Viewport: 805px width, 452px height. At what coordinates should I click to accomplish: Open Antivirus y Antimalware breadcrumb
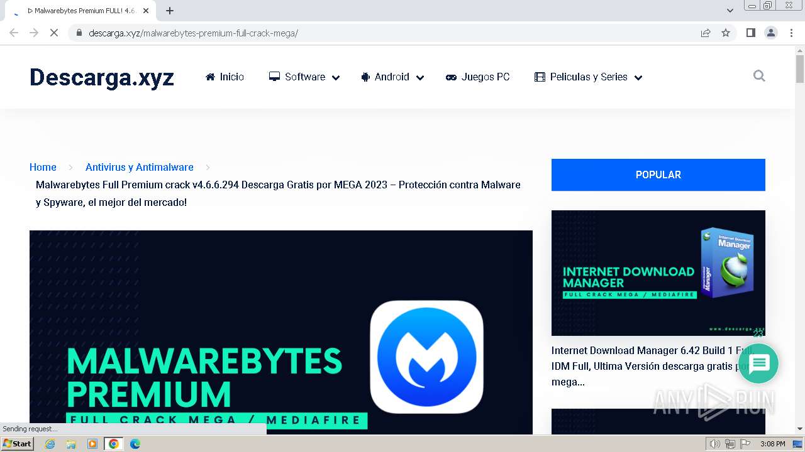tap(140, 167)
